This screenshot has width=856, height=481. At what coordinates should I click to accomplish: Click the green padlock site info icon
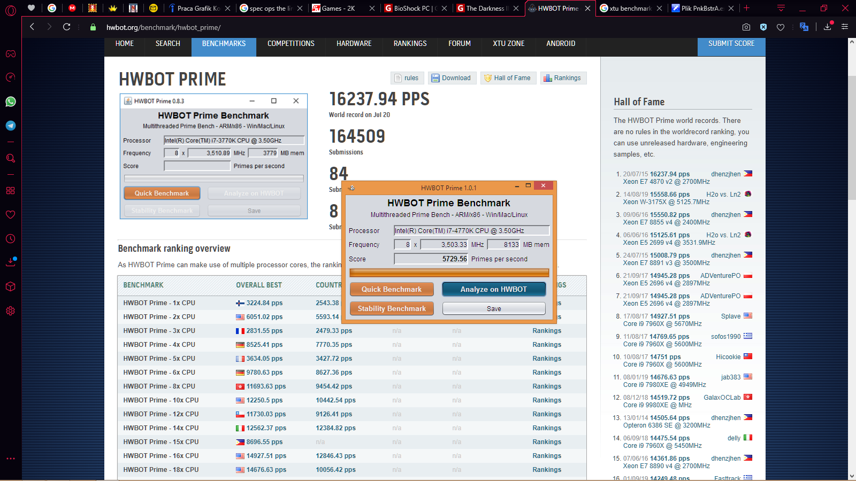93,27
